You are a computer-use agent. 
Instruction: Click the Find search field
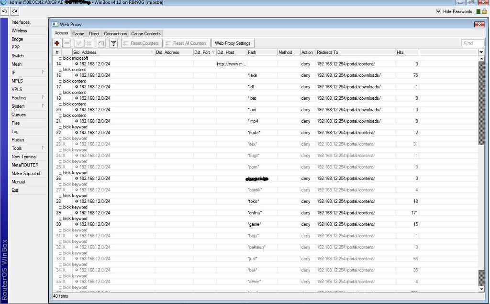473,43
